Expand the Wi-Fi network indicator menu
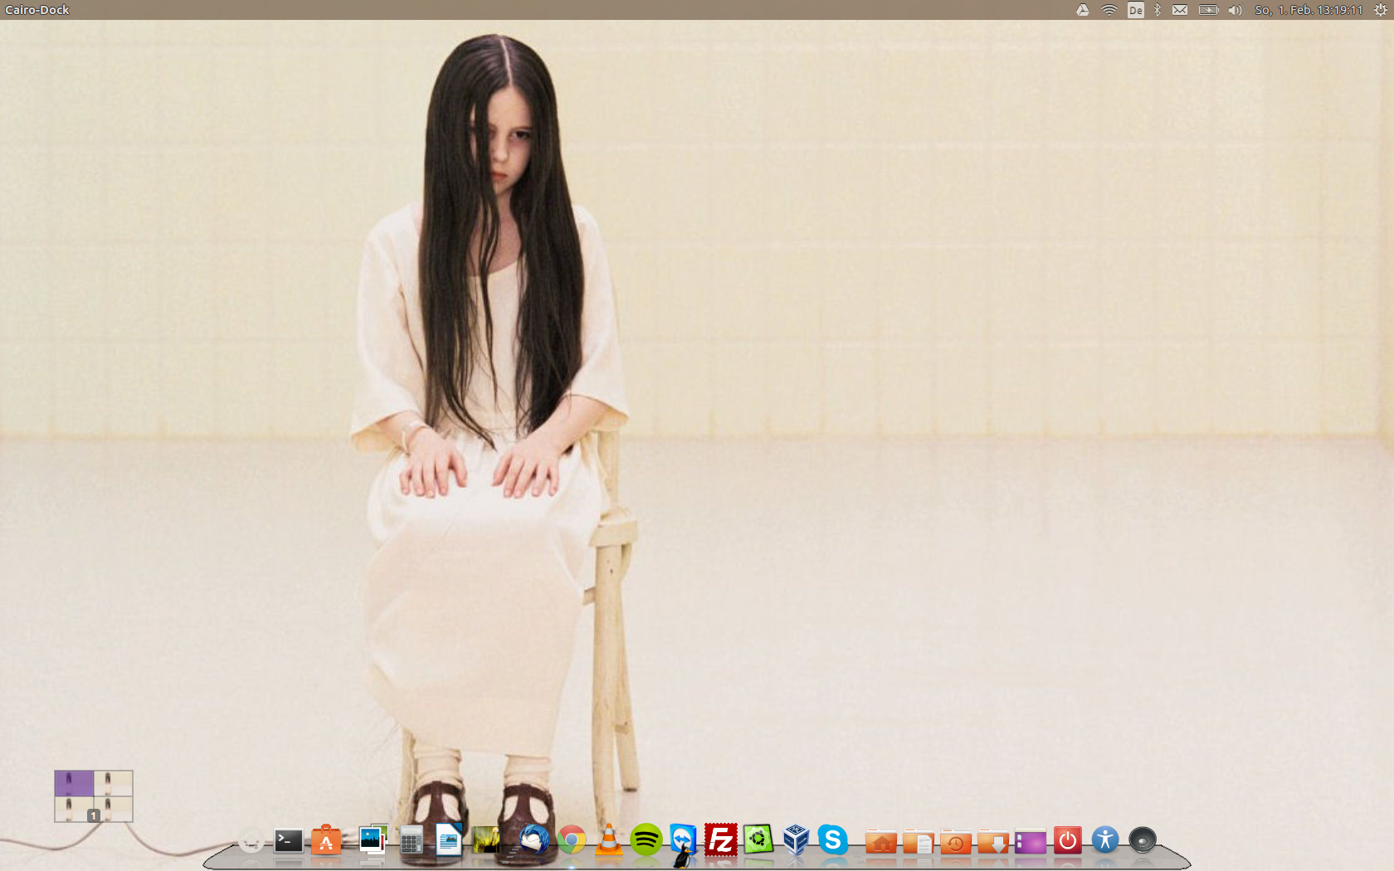Viewport: 1394px width, 871px height. click(x=1109, y=10)
